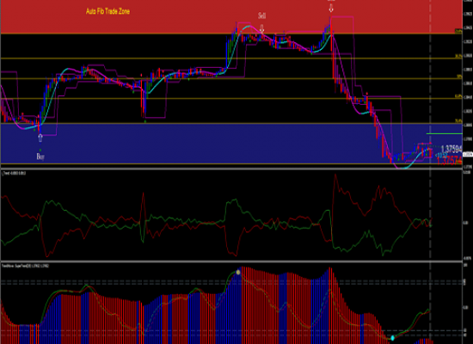This screenshot has height=344, width=473.
Task: Click the small green dot under the Buy arrow
Action: [40, 150]
